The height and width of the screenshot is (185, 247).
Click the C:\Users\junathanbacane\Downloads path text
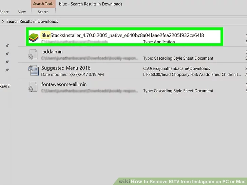click(x=176, y=68)
